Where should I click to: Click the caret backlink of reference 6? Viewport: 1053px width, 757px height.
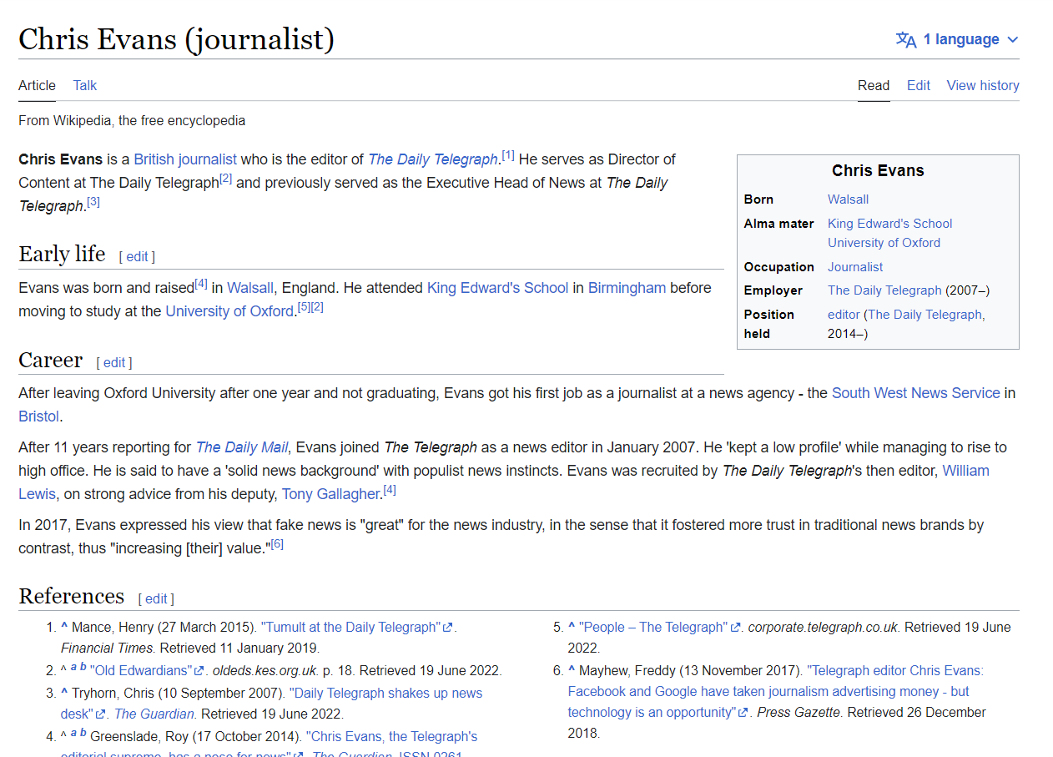pyautogui.click(x=572, y=670)
